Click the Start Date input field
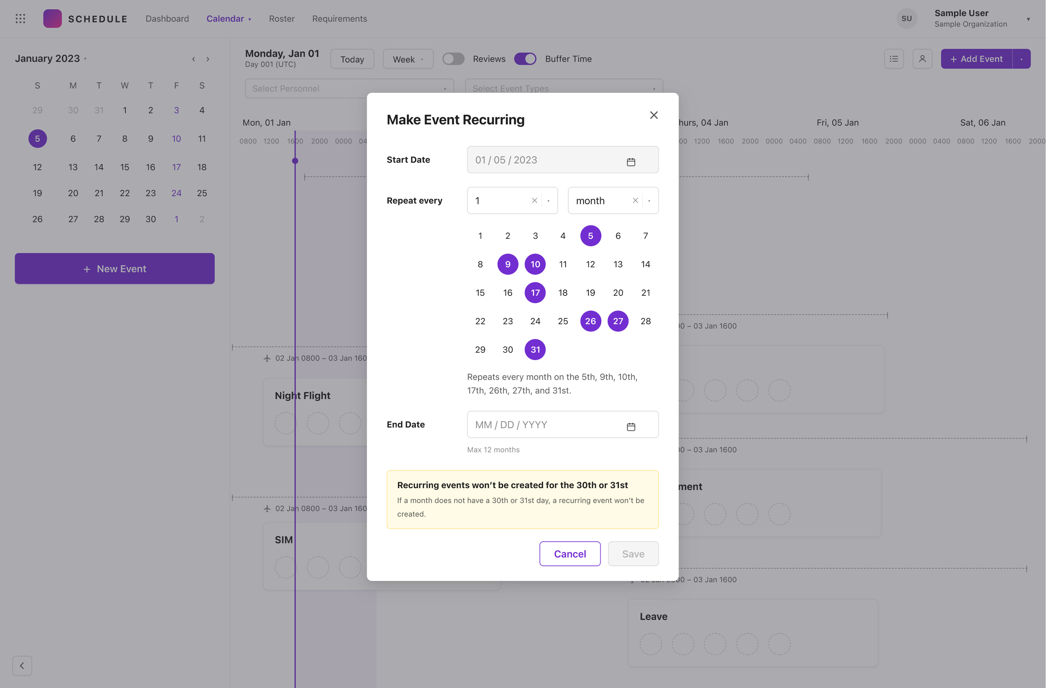This screenshot has width=1046, height=688. pos(563,159)
